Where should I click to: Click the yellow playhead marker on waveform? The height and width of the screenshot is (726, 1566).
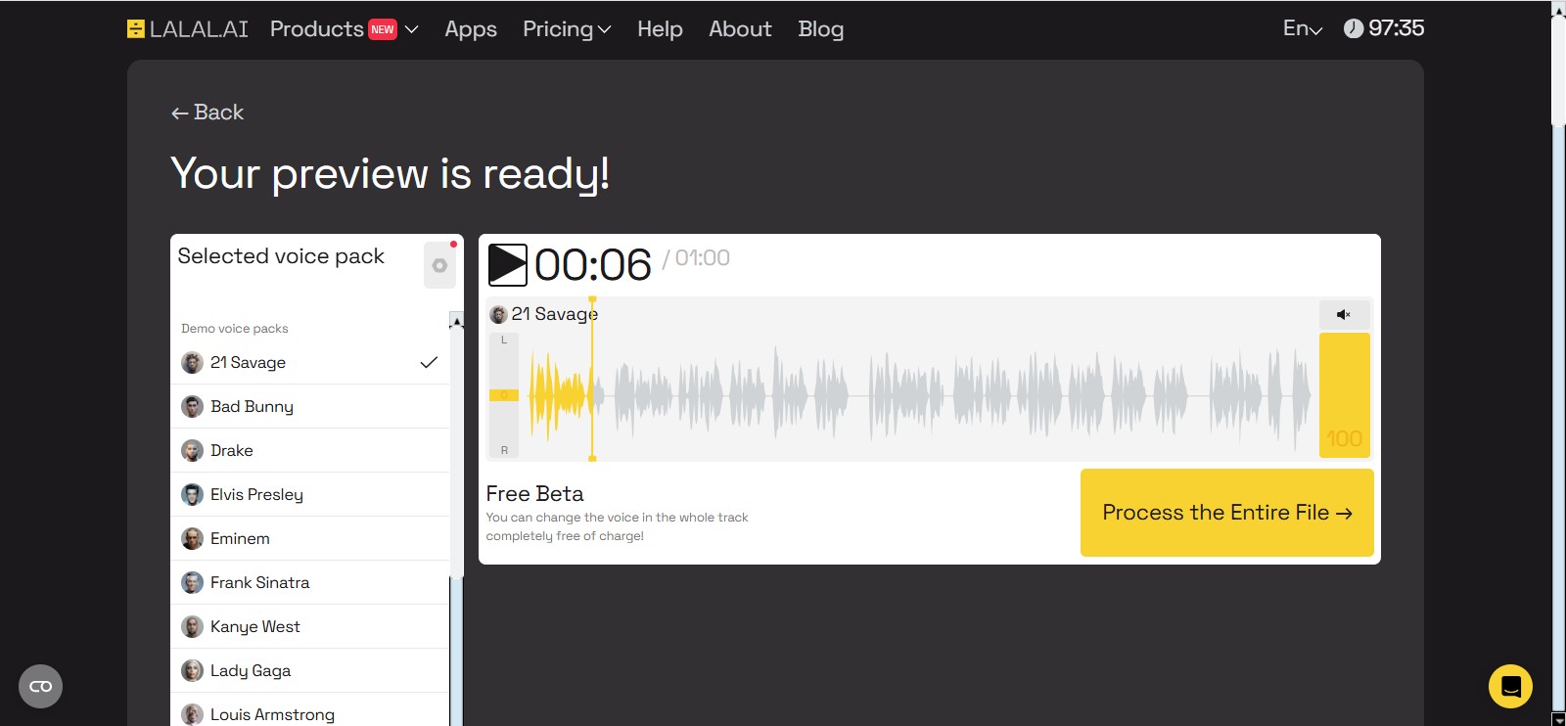tap(592, 379)
